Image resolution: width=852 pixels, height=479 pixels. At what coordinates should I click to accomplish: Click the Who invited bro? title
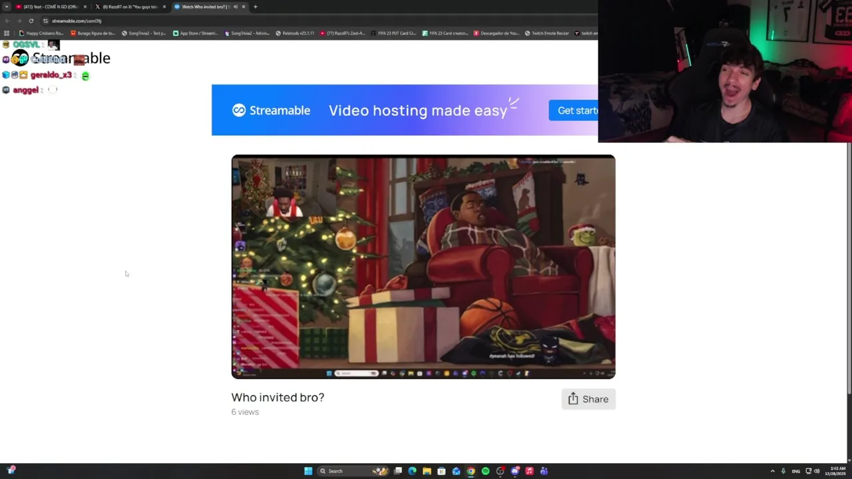[x=278, y=397]
